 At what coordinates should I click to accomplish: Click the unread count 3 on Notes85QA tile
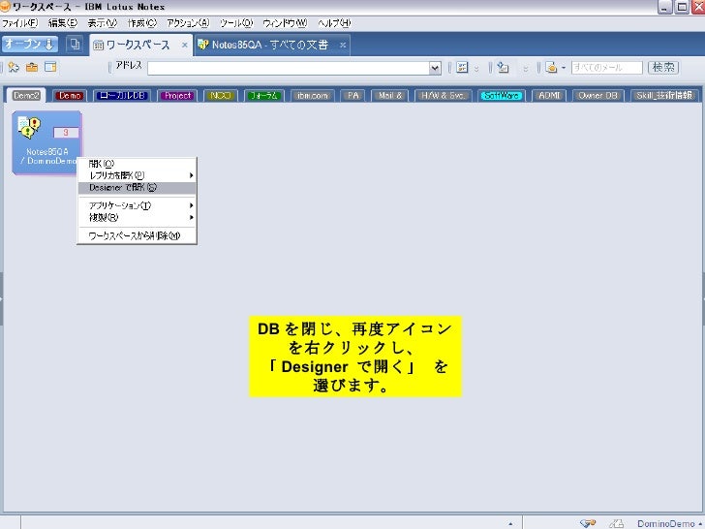coord(66,132)
